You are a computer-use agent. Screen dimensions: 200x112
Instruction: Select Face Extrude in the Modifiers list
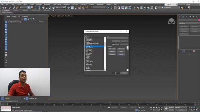coord(89,48)
